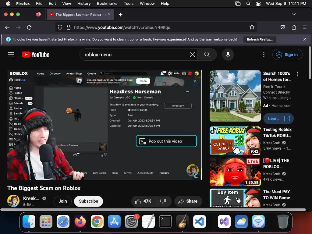Dislike the video with thumbs-down icon

coord(163,201)
